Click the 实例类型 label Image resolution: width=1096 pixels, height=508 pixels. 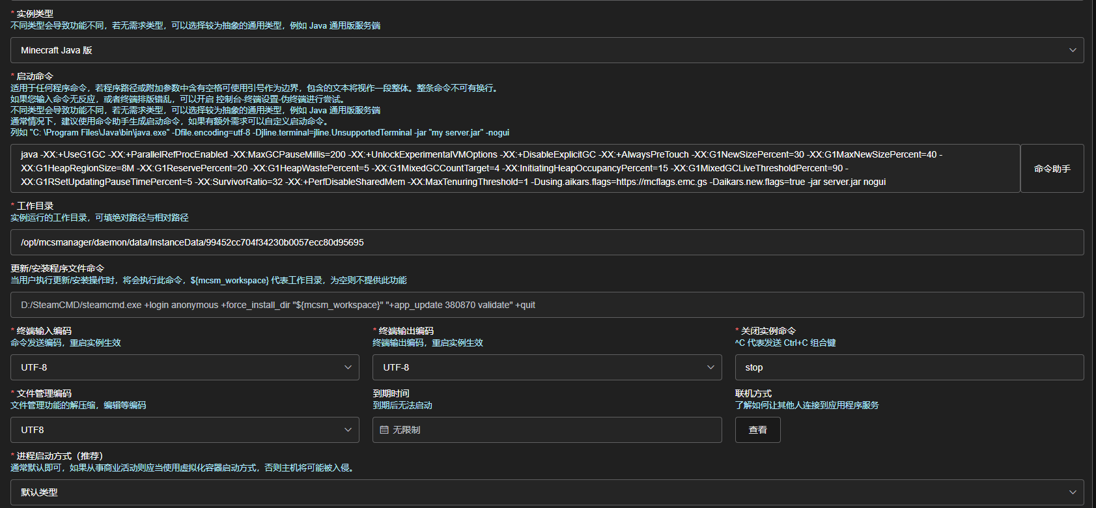[x=35, y=14]
